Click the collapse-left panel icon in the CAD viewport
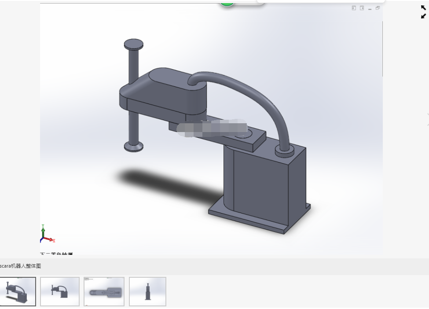The image size is (429, 309). [354, 8]
